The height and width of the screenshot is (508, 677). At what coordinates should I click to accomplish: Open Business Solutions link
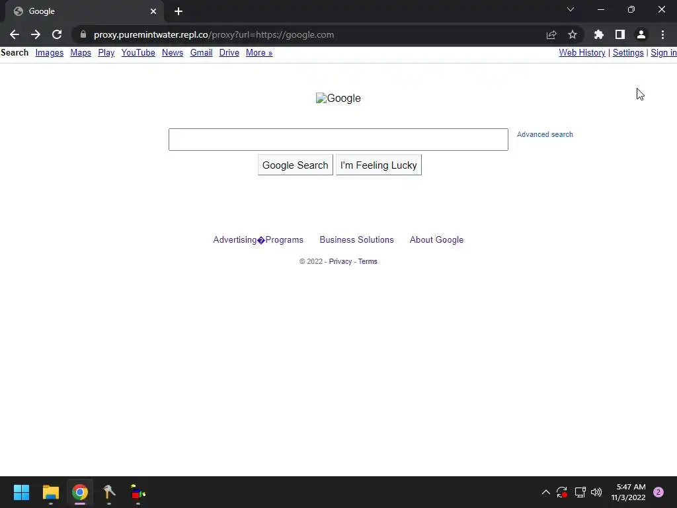[x=356, y=239]
